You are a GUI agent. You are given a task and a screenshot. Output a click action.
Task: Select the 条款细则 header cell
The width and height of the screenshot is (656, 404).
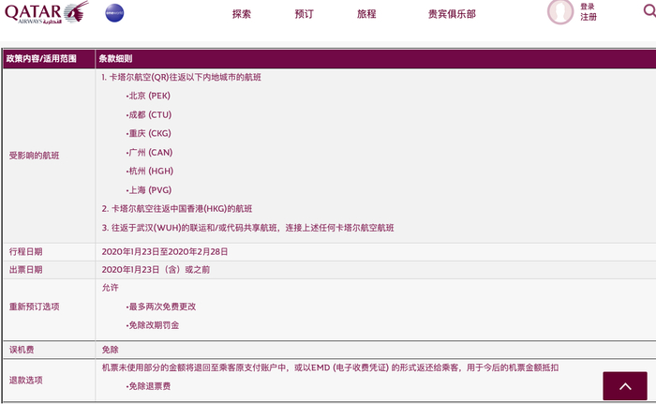tap(375, 59)
